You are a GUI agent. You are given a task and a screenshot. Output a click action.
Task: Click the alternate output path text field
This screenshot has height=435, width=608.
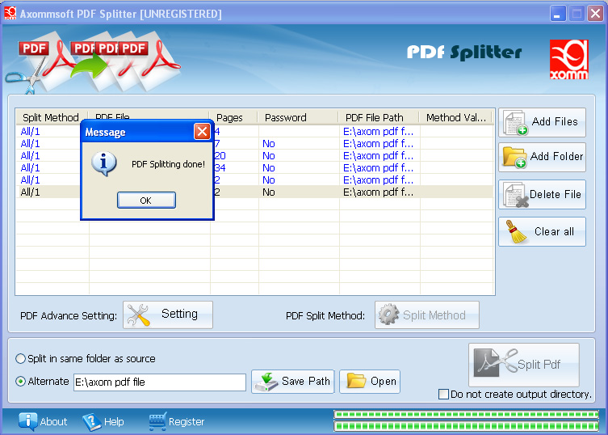159,382
